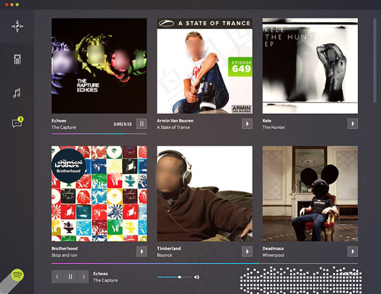381x294 pixels.
Task: Click 'Echoes' now-playing title in bottom bar
Action: (x=101, y=273)
